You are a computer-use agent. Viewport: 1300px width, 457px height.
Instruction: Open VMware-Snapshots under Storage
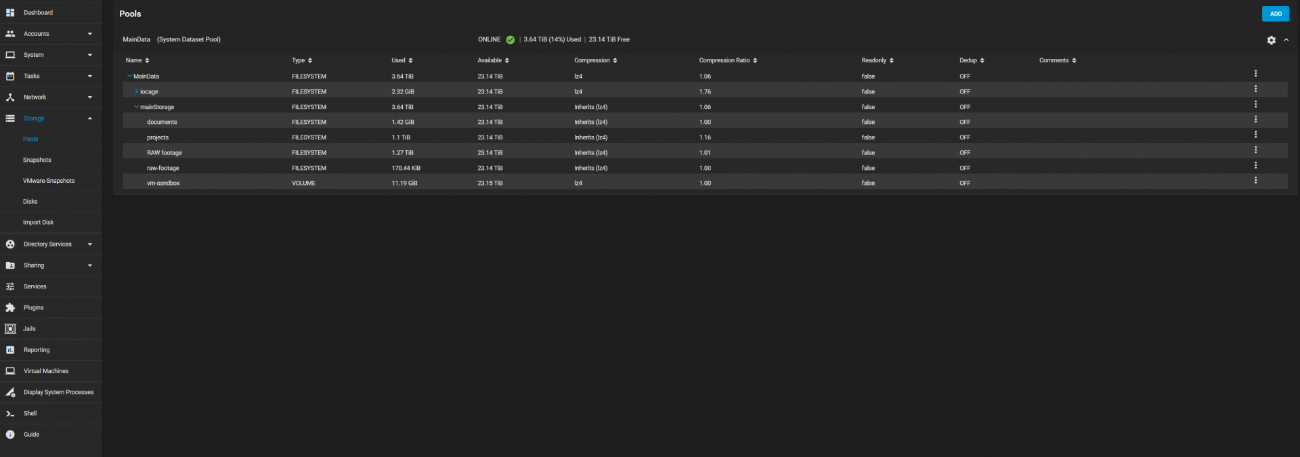click(49, 181)
